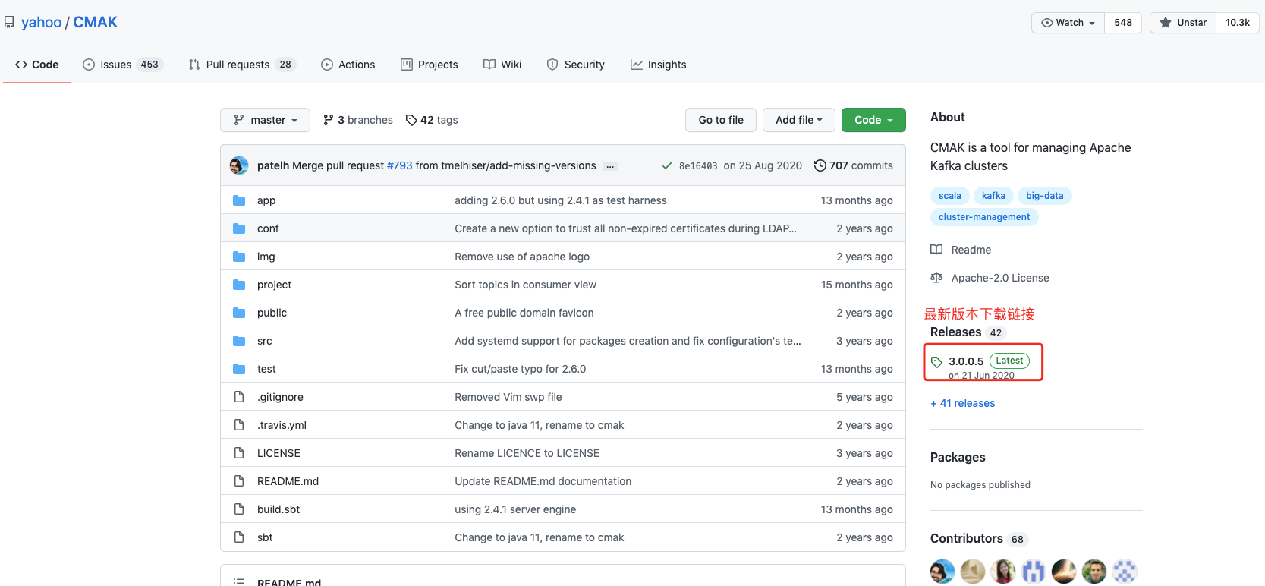Open 'Sort topics in consumer view' commit

point(525,285)
